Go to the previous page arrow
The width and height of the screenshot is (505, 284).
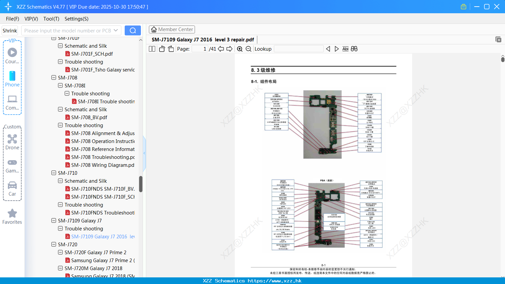[x=221, y=49]
